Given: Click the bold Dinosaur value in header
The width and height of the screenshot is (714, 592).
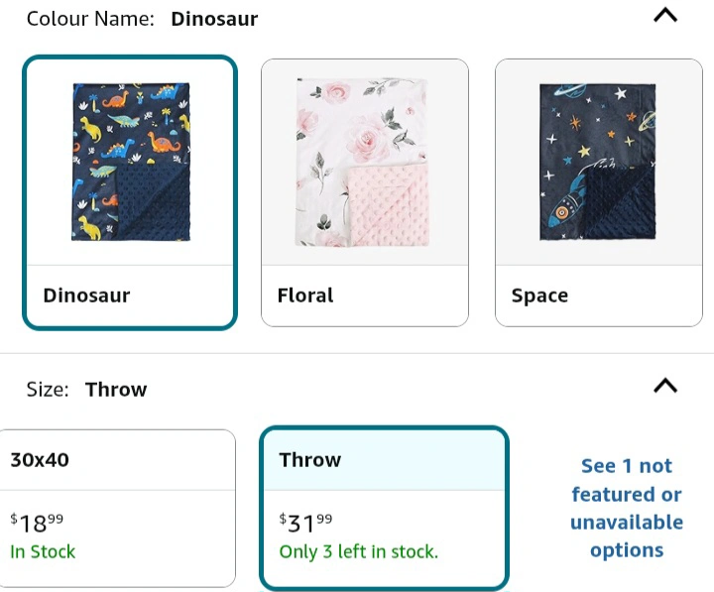Looking at the screenshot, I should tap(214, 19).
